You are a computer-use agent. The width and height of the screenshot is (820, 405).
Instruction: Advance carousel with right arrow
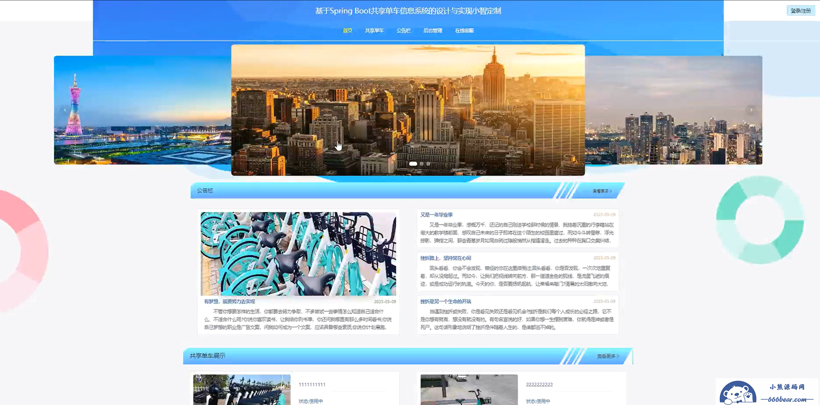tap(751, 110)
